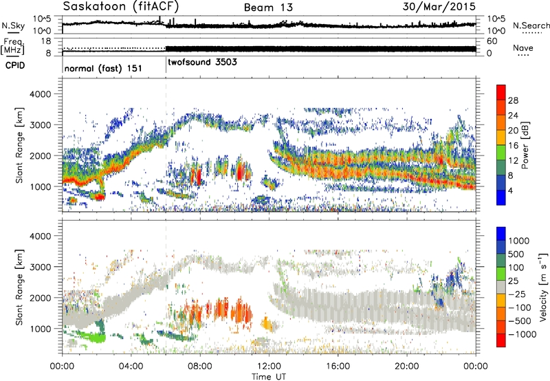Select the 16 label on Power colorbar
The width and height of the screenshot is (550, 381).
coord(513,146)
